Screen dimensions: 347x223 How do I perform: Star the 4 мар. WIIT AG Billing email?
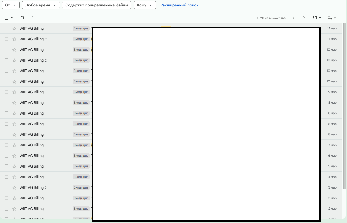14,177
